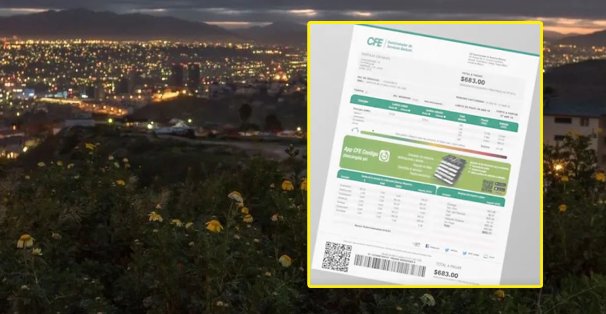The image size is (606, 314).
Task: Click the app store badges in banner
Action: (500, 188)
